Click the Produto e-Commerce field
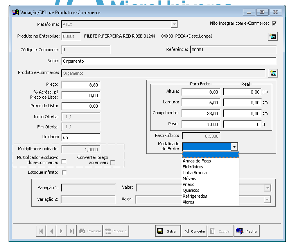Screen dimensions: 289x247 163,73
